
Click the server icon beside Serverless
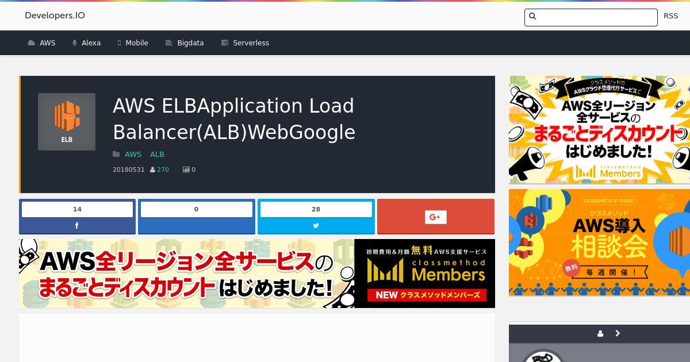coord(225,43)
